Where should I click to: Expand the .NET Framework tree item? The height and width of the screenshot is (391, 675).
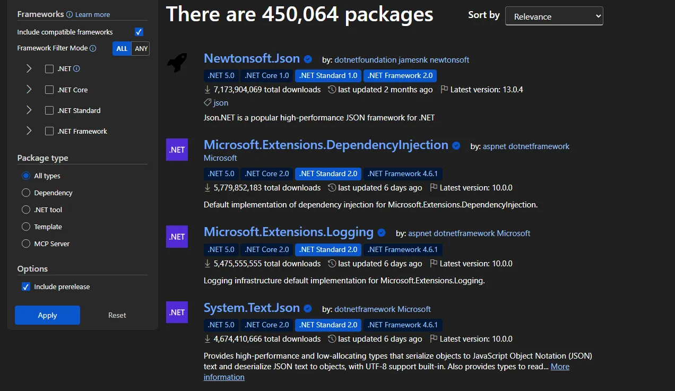29,131
